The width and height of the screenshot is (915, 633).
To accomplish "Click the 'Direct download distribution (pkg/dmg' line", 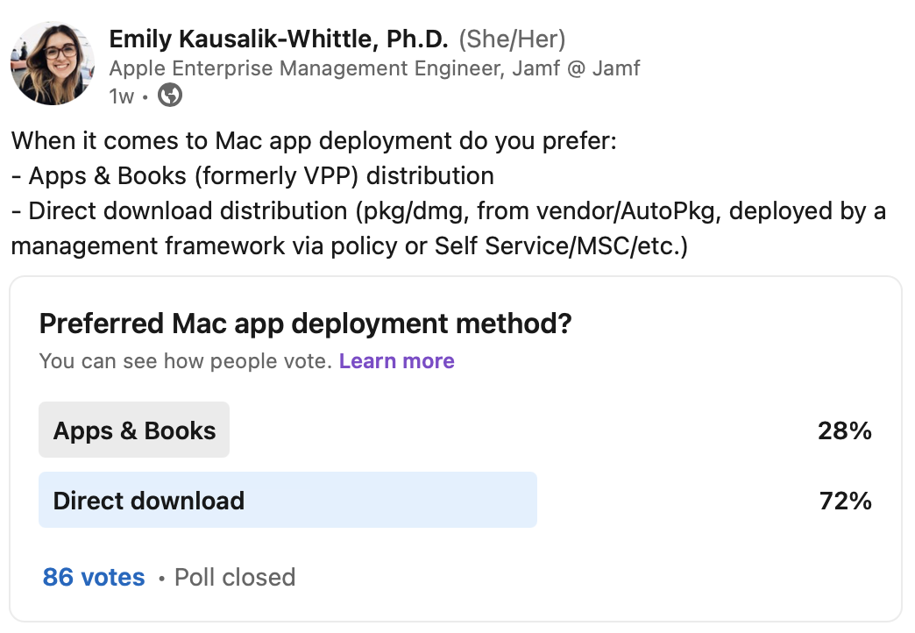I will [x=449, y=210].
